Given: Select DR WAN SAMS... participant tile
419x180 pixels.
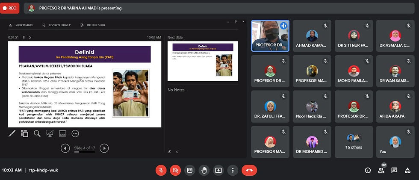Looking at the screenshot, I should point(395,71).
